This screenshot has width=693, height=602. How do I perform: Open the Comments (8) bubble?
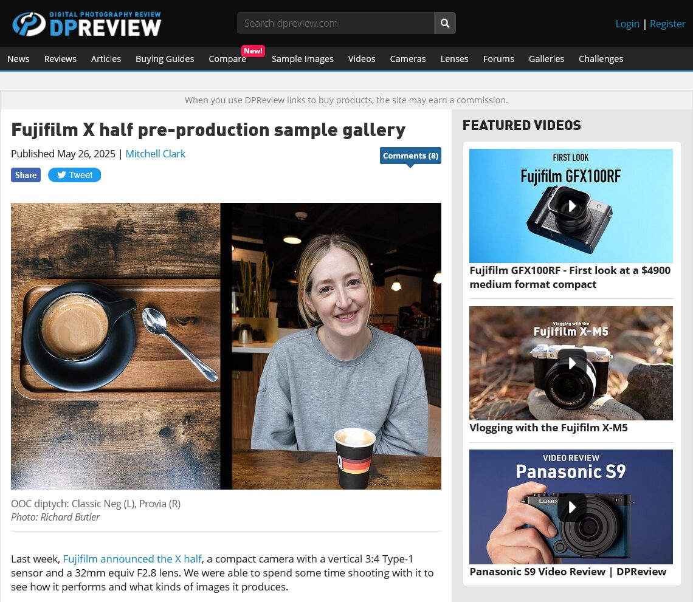coord(410,156)
